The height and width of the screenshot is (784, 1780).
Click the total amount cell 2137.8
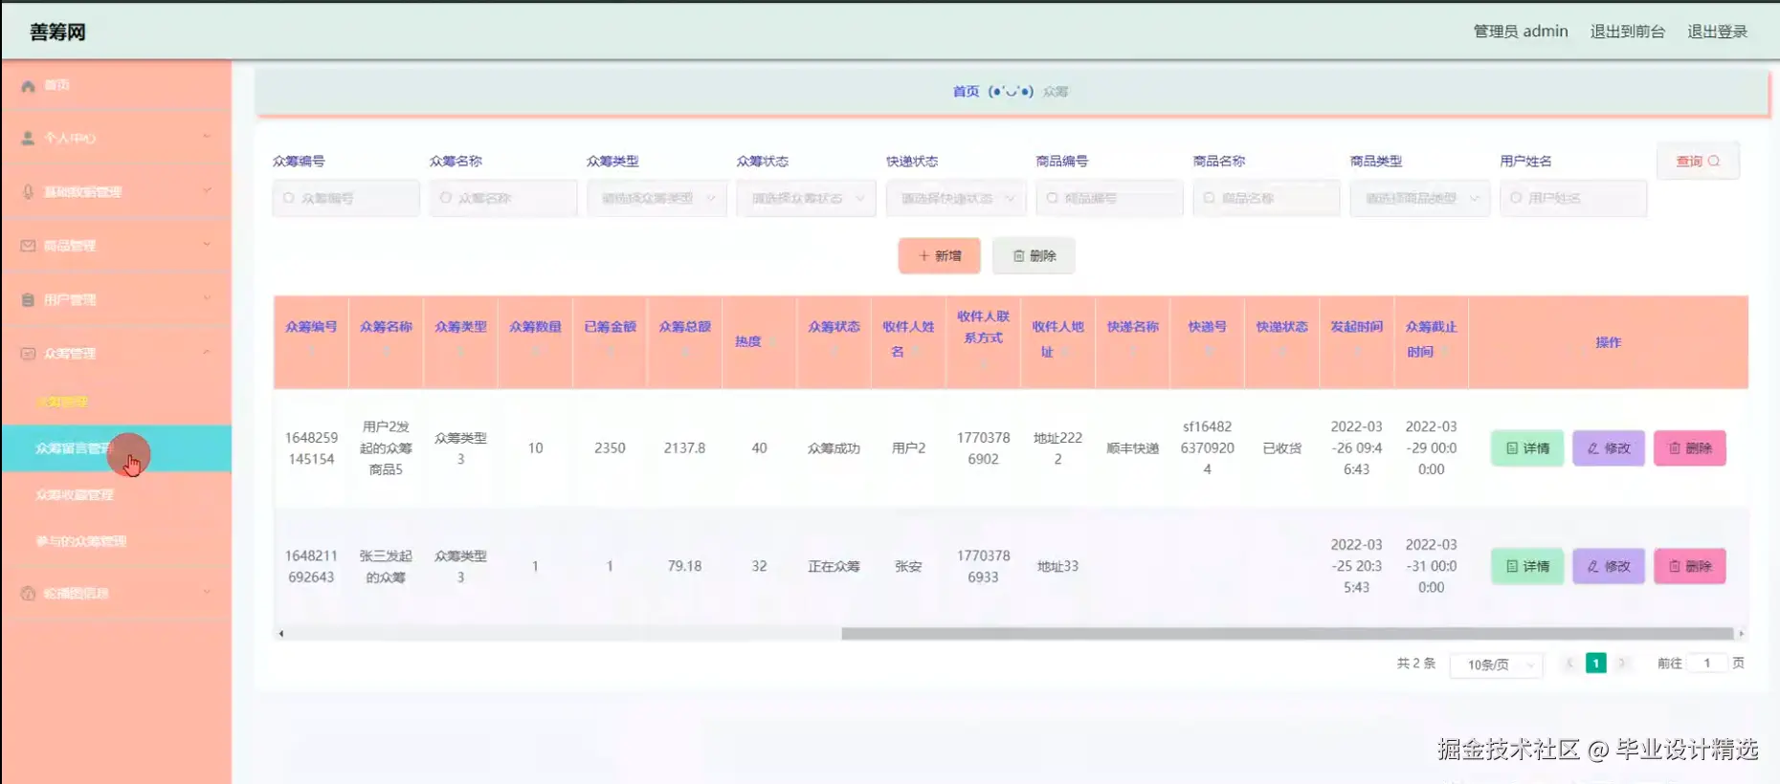click(x=684, y=448)
